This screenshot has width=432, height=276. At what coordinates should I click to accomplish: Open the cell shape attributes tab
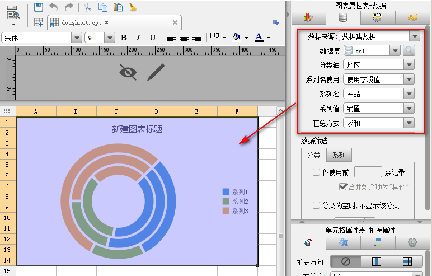click(378, 242)
